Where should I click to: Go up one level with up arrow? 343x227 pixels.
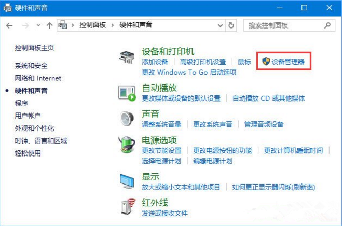50,25
